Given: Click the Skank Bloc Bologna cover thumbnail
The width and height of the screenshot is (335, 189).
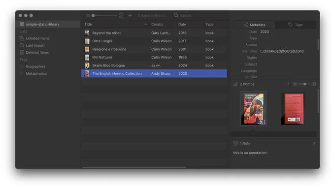Looking at the screenshot, I should pyautogui.click(x=87, y=65).
